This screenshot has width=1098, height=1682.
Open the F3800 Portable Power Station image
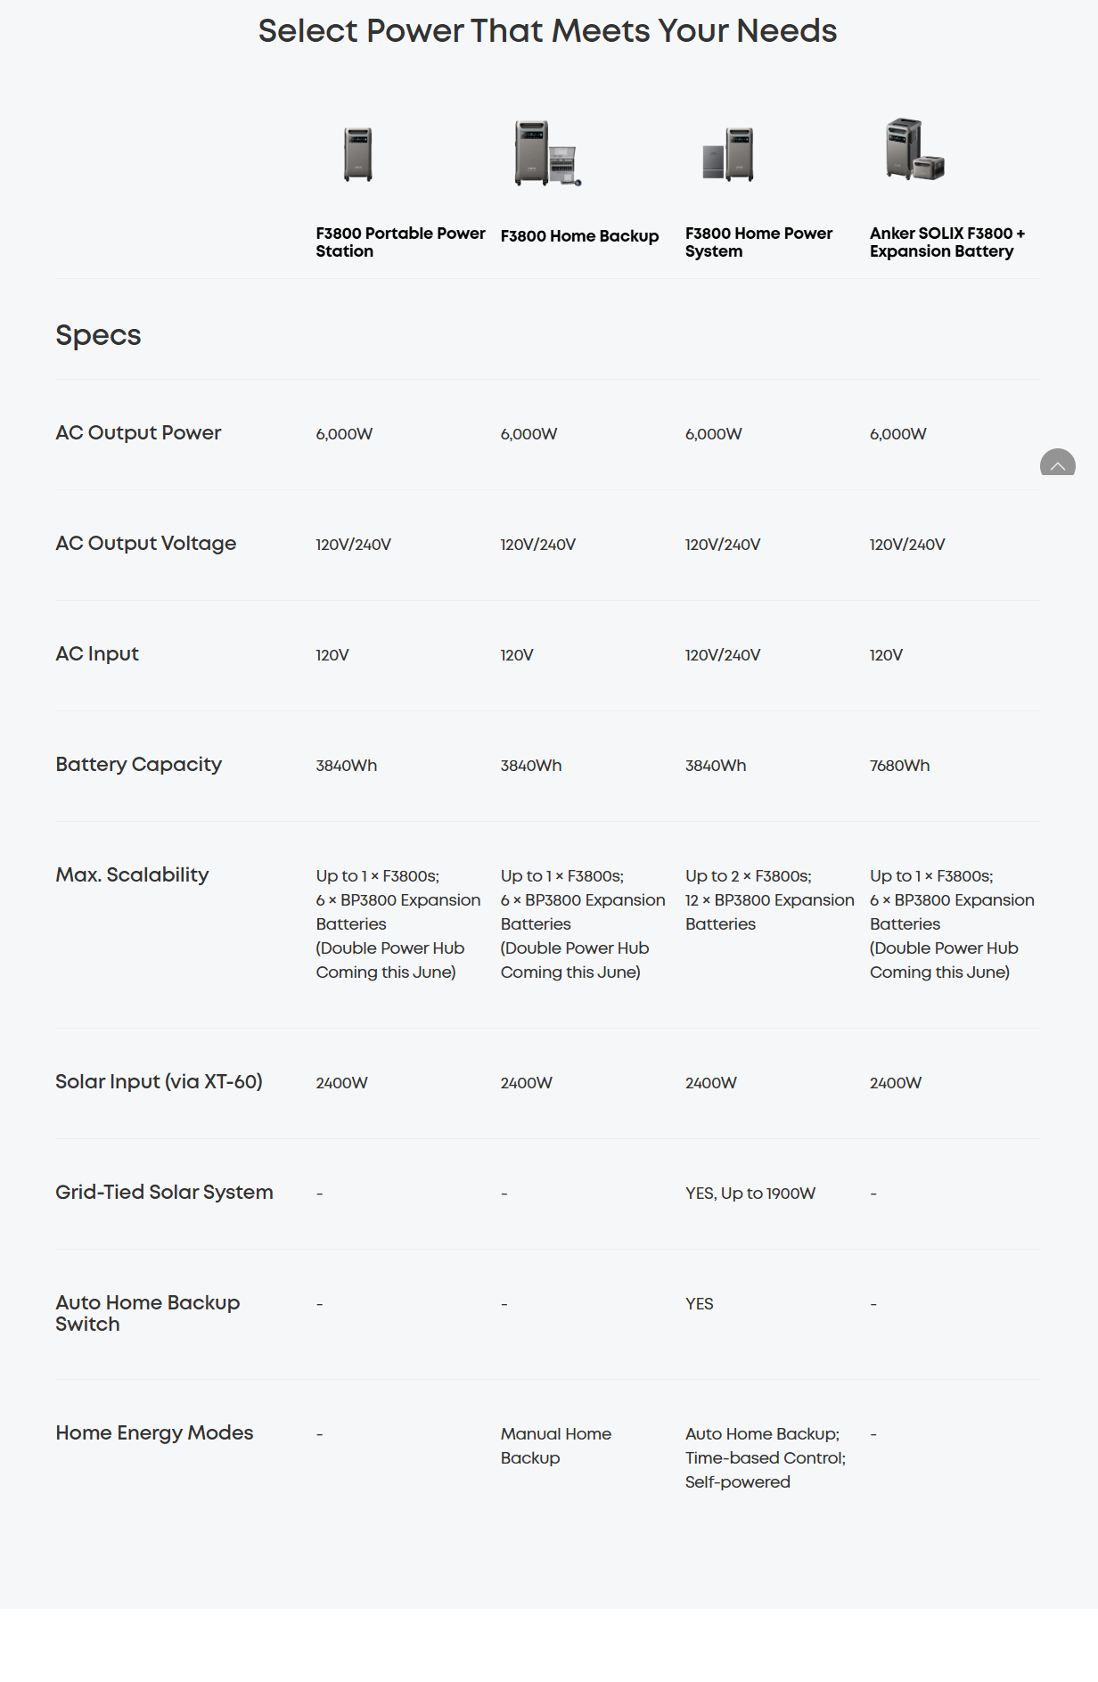pyautogui.click(x=358, y=153)
